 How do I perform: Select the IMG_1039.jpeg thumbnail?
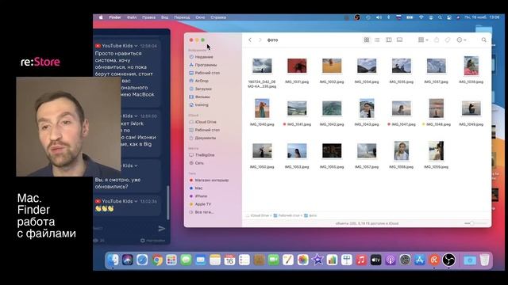coord(471,66)
